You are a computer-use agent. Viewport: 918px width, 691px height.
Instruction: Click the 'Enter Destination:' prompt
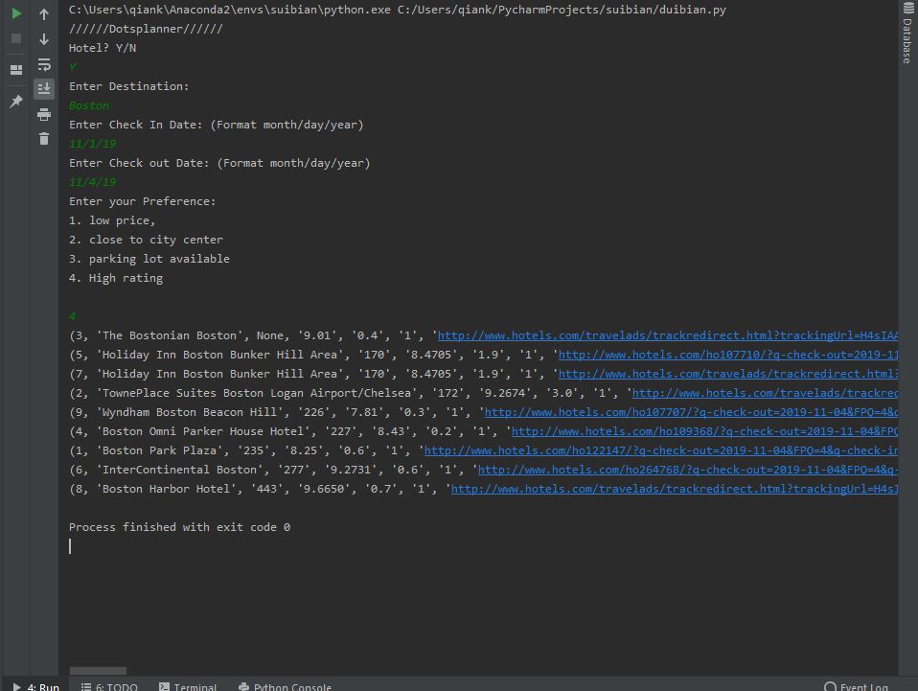128,86
